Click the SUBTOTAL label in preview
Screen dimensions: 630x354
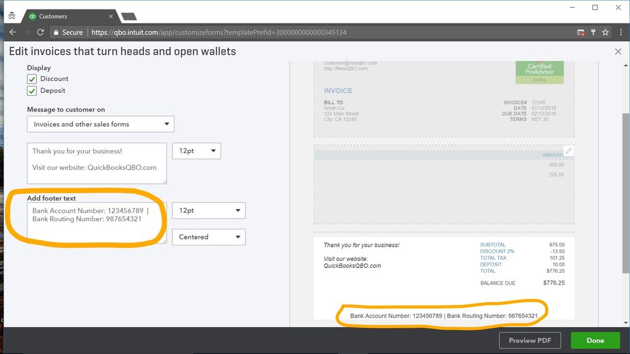click(x=493, y=244)
